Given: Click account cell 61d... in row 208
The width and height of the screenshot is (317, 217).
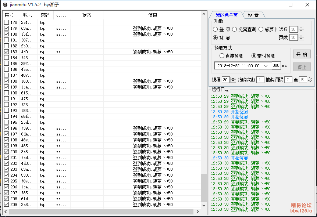Looking at the screenshot, I should 27,199.
